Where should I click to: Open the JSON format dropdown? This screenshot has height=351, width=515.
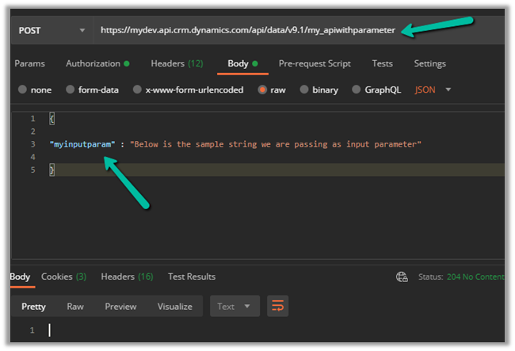click(433, 90)
